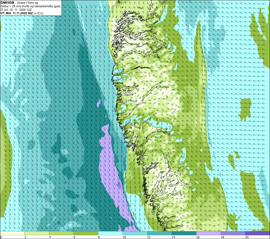Image resolution: width=270 pixels, height=239 pixels.
Task: Click the 'DMI/IGB' title text
Action: [7, 3]
